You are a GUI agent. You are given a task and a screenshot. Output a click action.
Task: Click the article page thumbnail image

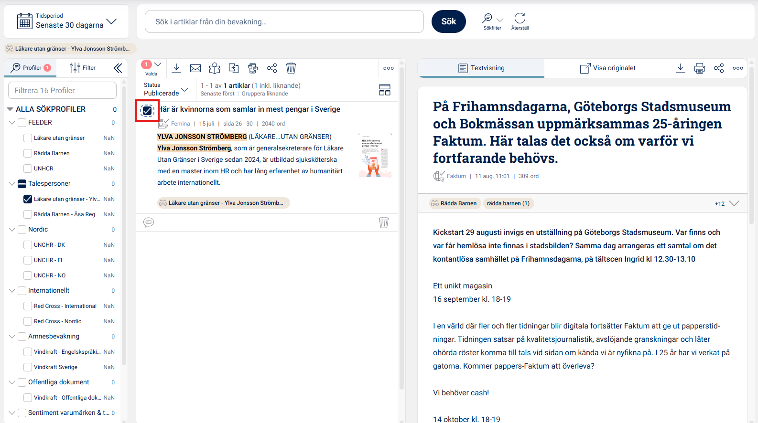[375, 155]
